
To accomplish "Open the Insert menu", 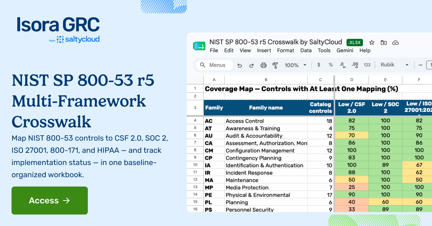I will [x=264, y=51].
